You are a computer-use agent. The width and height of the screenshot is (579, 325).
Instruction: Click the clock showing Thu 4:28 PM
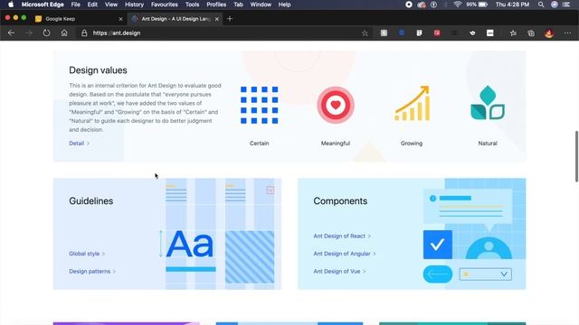(512, 5)
